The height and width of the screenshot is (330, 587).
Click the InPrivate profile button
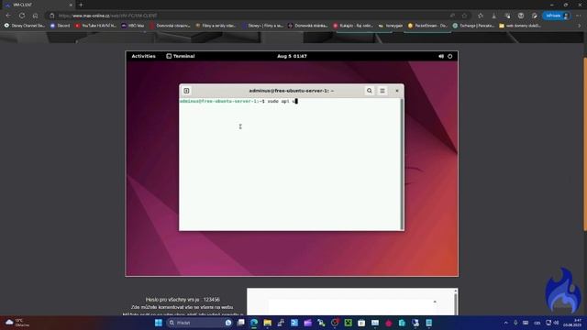557,16
